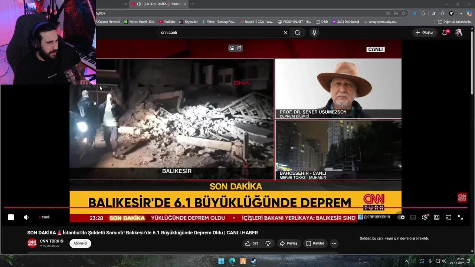Screen dimensions: 475x267
Task: Open the browser three-dots menu
Action: (x=460, y=13)
